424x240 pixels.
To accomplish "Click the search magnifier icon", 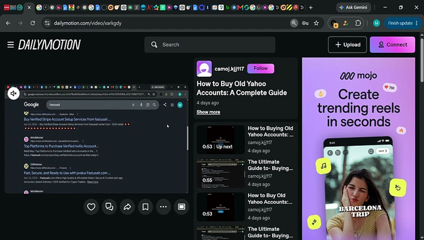I will (x=154, y=45).
